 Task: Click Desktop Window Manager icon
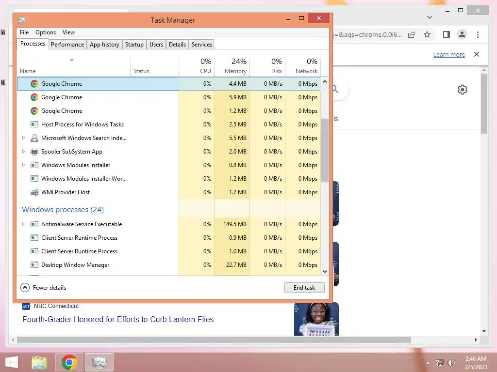34,265
